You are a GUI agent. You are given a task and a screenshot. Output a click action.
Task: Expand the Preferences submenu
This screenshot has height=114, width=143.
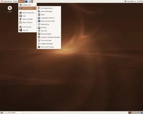coord(28,5)
